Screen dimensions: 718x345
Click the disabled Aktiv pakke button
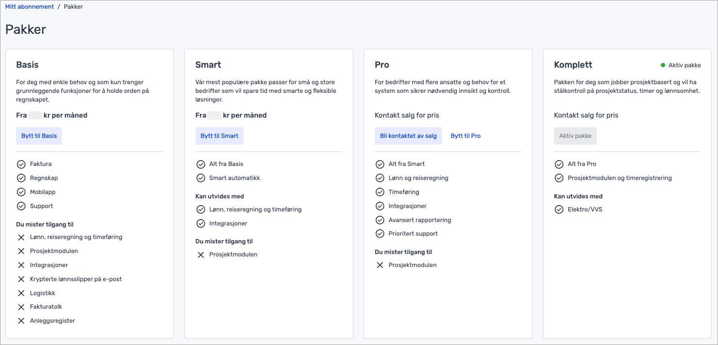coord(575,136)
